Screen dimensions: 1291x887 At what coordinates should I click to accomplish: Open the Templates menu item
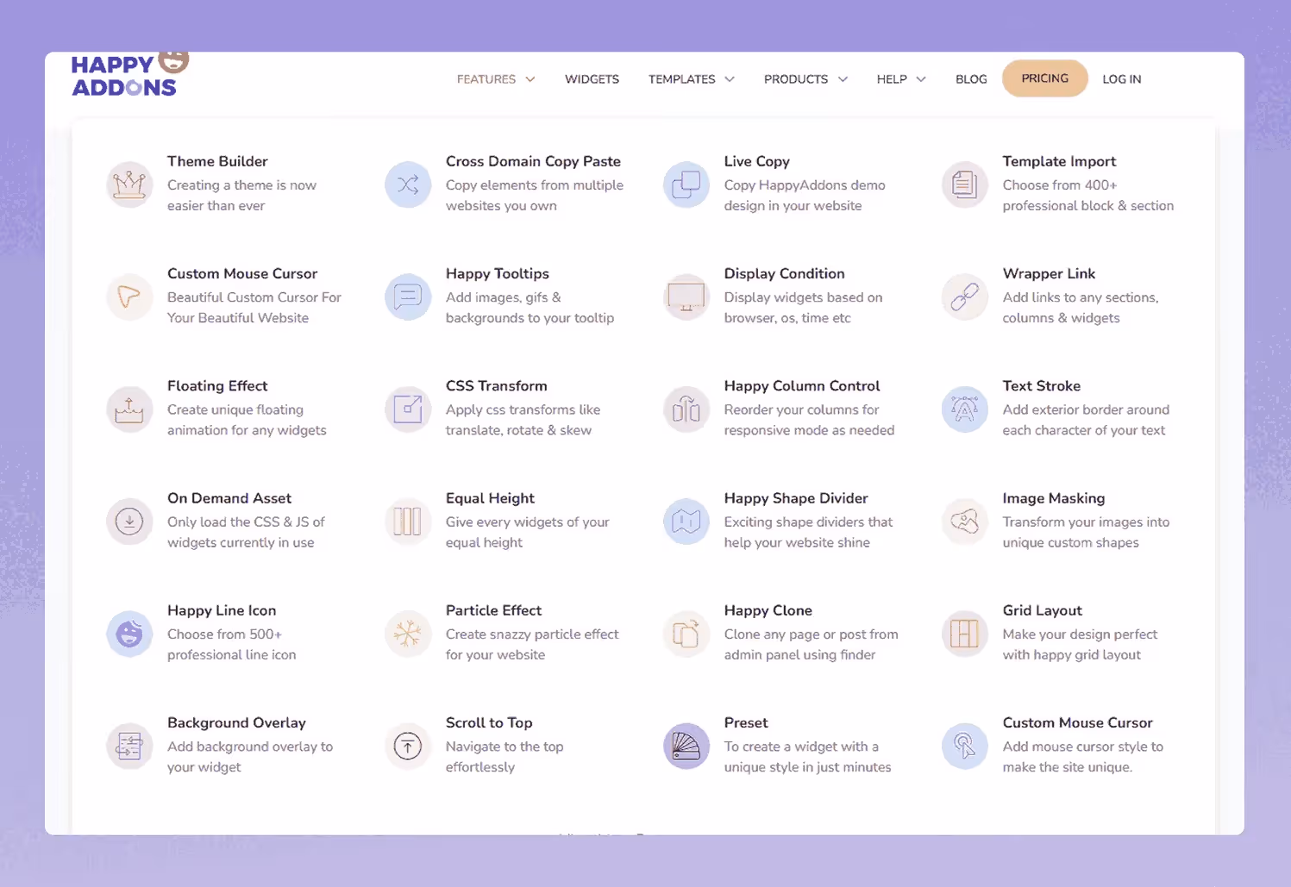(x=681, y=79)
